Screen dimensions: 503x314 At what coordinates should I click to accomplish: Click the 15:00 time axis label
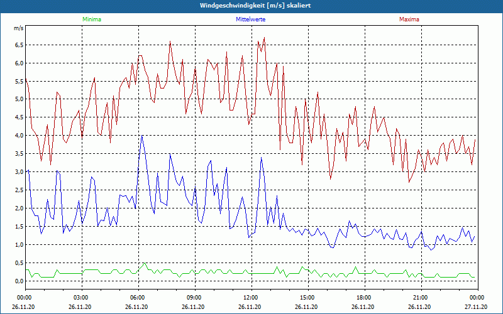coord(308,298)
